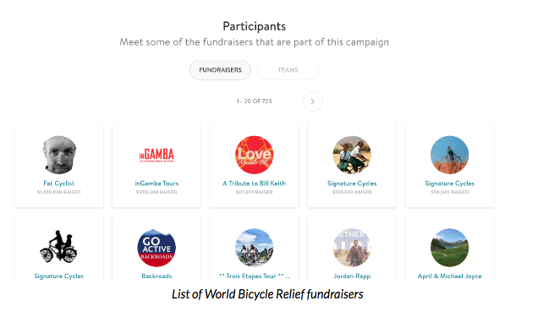Open the inGamba red logo image
The image size is (543, 312).
pyautogui.click(x=156, y=155)
